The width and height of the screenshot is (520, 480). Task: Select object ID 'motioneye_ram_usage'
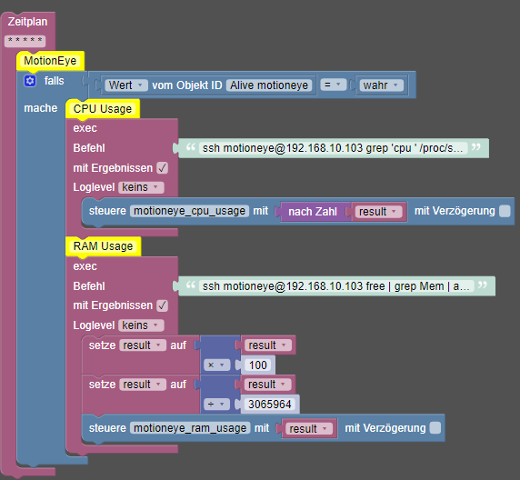190,428
